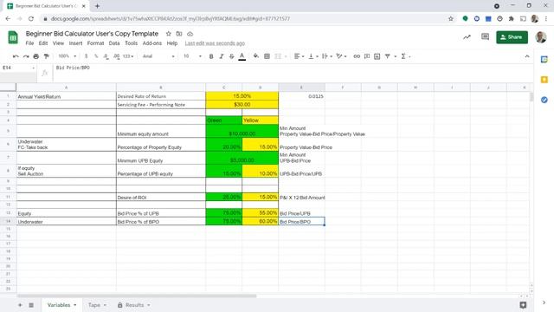Star the document title
The image size is (554, 312).
coord(169,34)
